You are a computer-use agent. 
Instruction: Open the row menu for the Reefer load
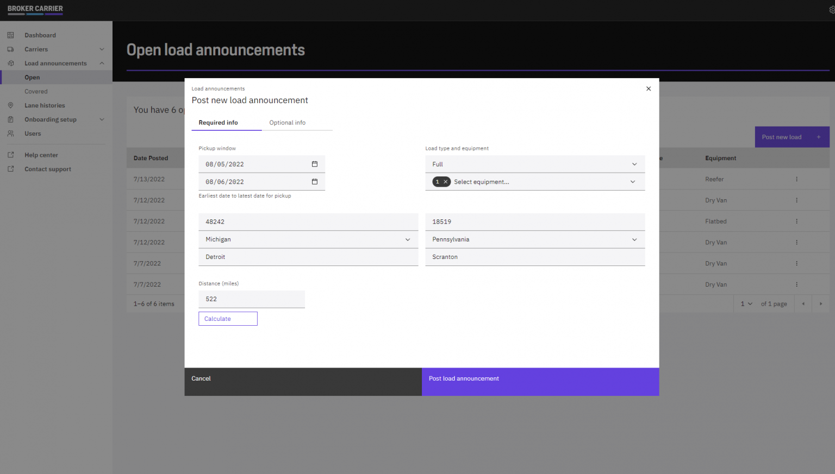click(796, 179)
